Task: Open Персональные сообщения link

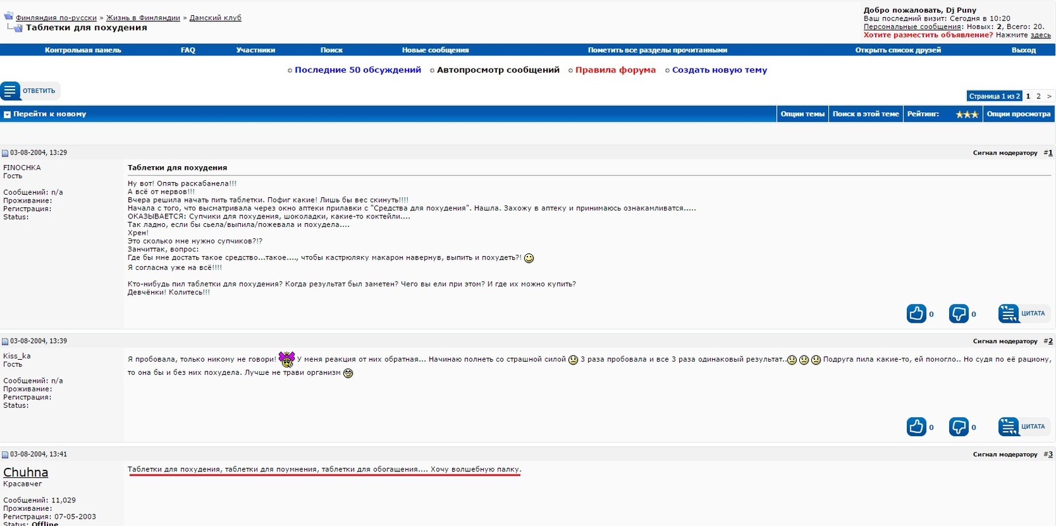Action: (x=913, y=27)
